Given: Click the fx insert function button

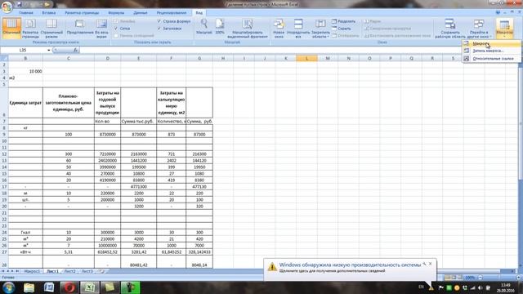Looking at the screenshot, I should (x=76, y=50).
